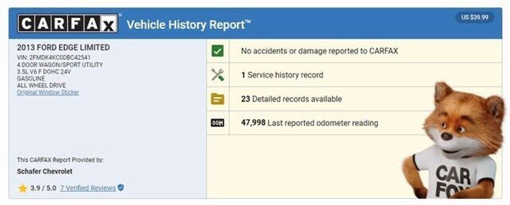Click the Vehicle History Report title
The image size is (510, 205).
click(189, 25)
